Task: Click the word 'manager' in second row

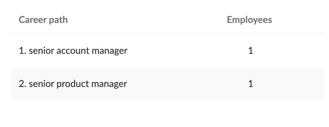Action: pos(109,84)
